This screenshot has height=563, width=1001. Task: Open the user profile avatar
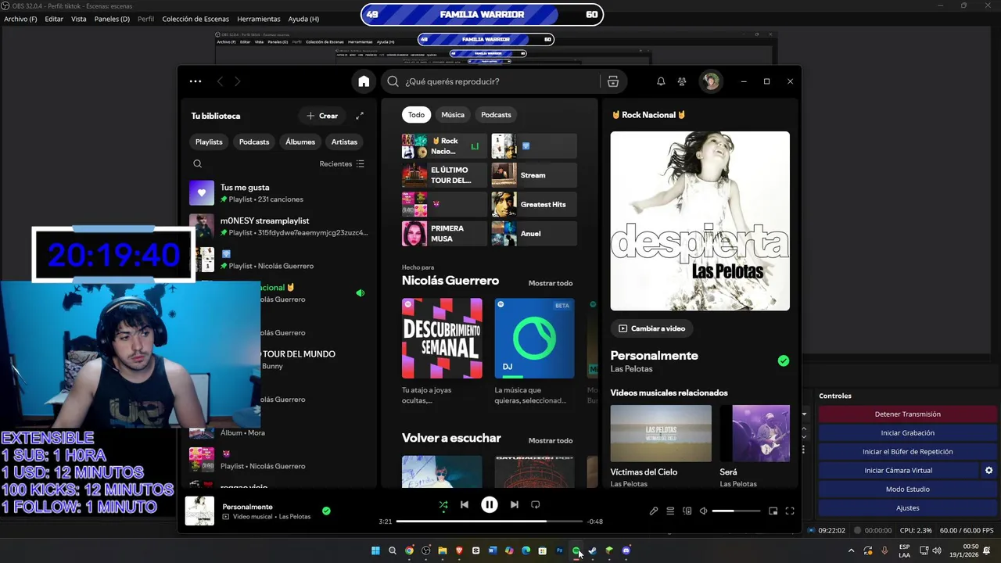711,81
